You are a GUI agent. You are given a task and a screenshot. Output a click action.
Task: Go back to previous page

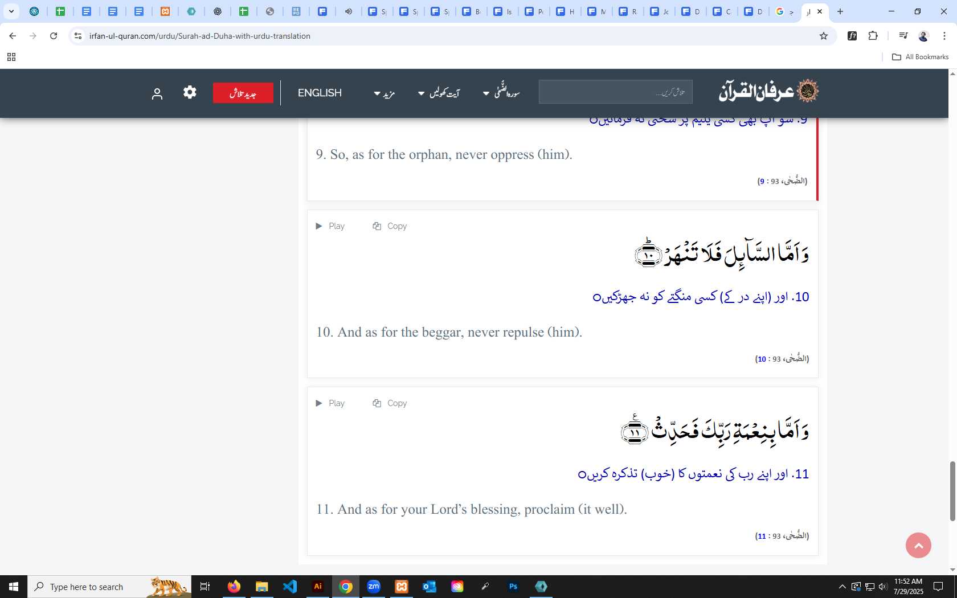click(13, 36)
